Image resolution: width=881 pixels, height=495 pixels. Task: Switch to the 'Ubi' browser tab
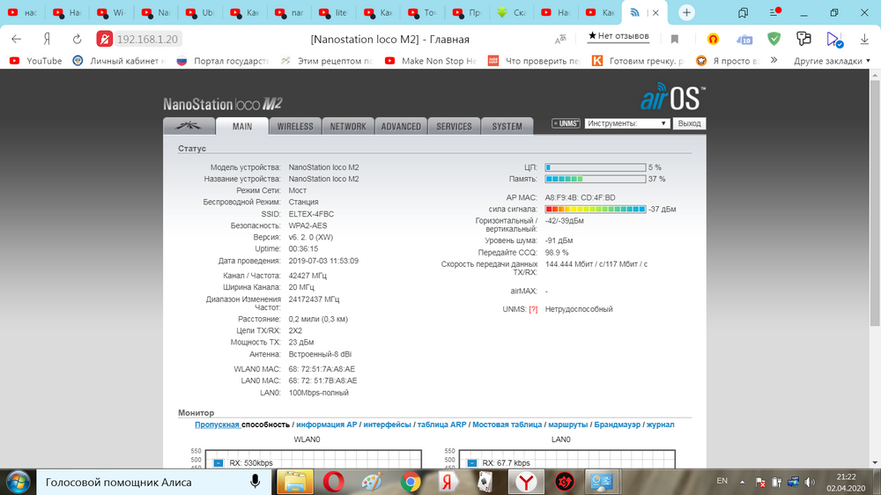coord(201,12)
